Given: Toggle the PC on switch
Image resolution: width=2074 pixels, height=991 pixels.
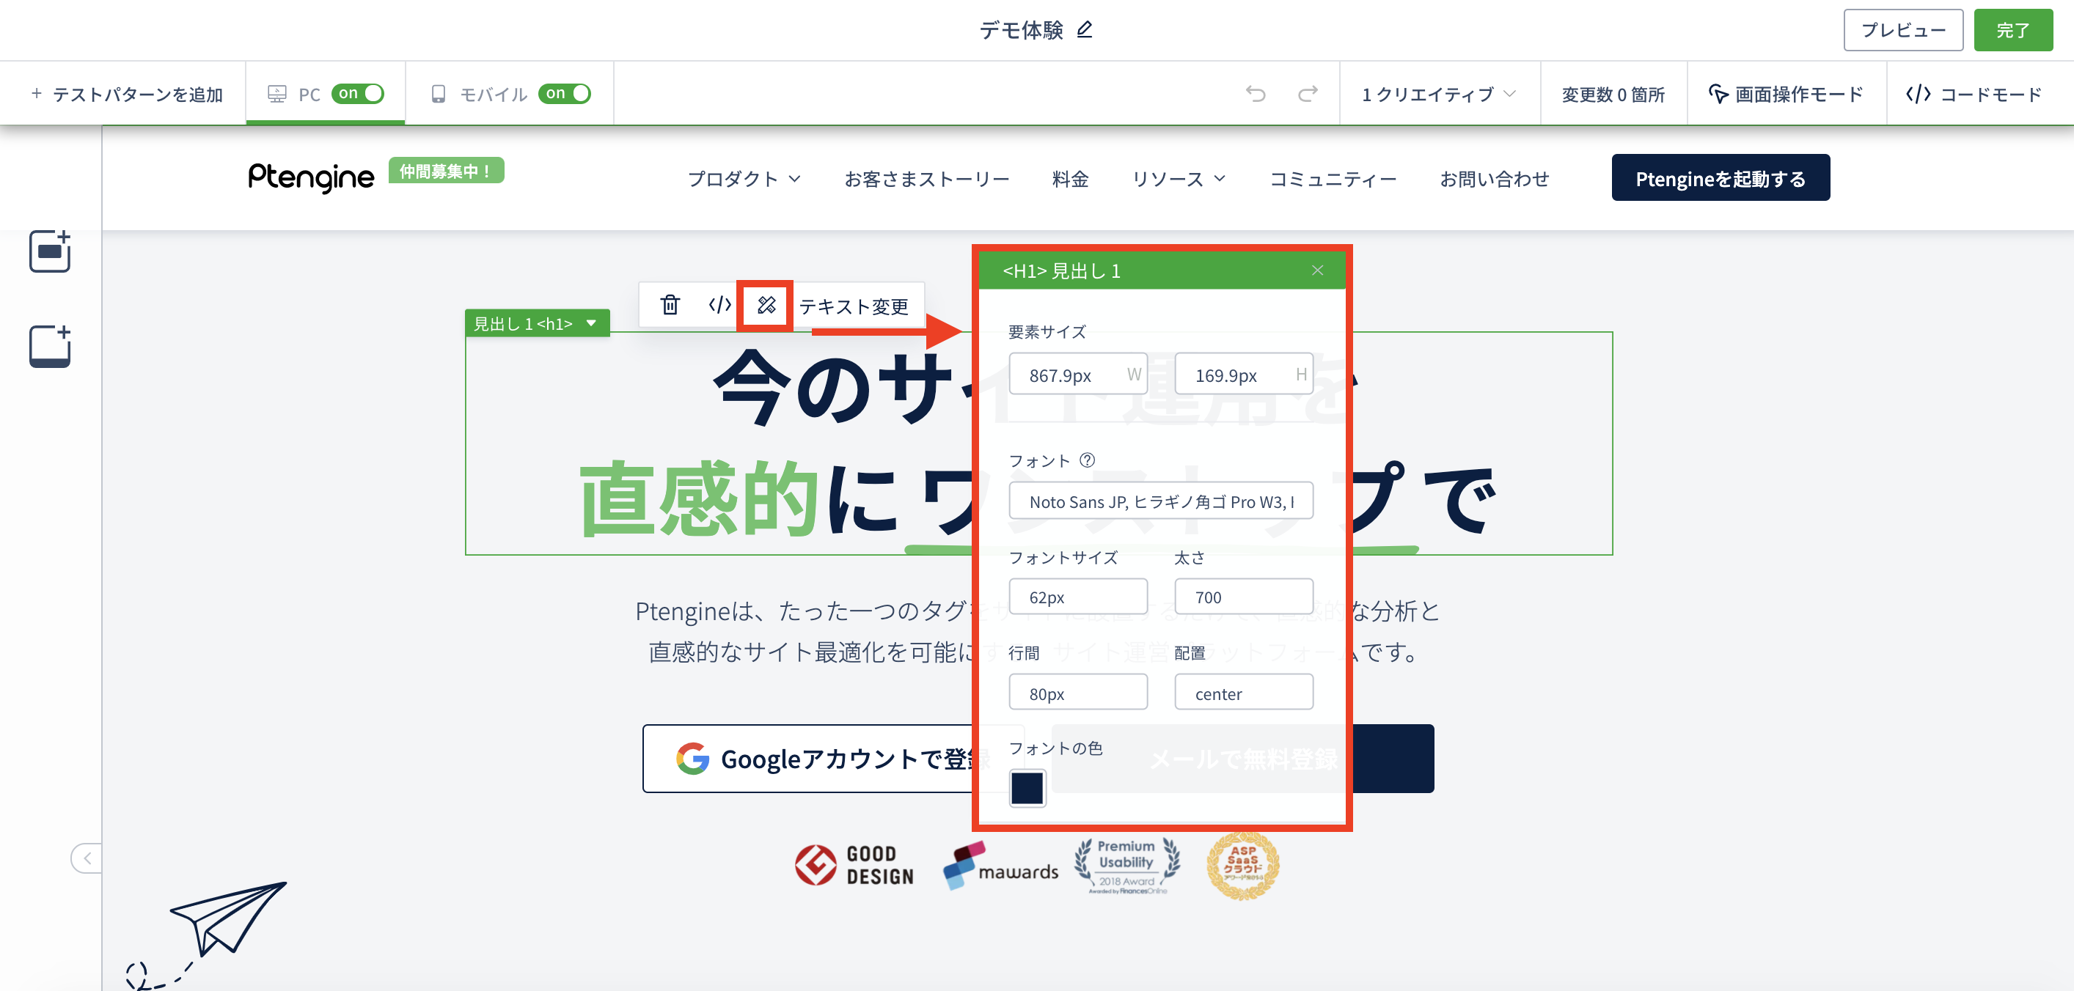Looking at the screenshot, I should tap(357, 93).
